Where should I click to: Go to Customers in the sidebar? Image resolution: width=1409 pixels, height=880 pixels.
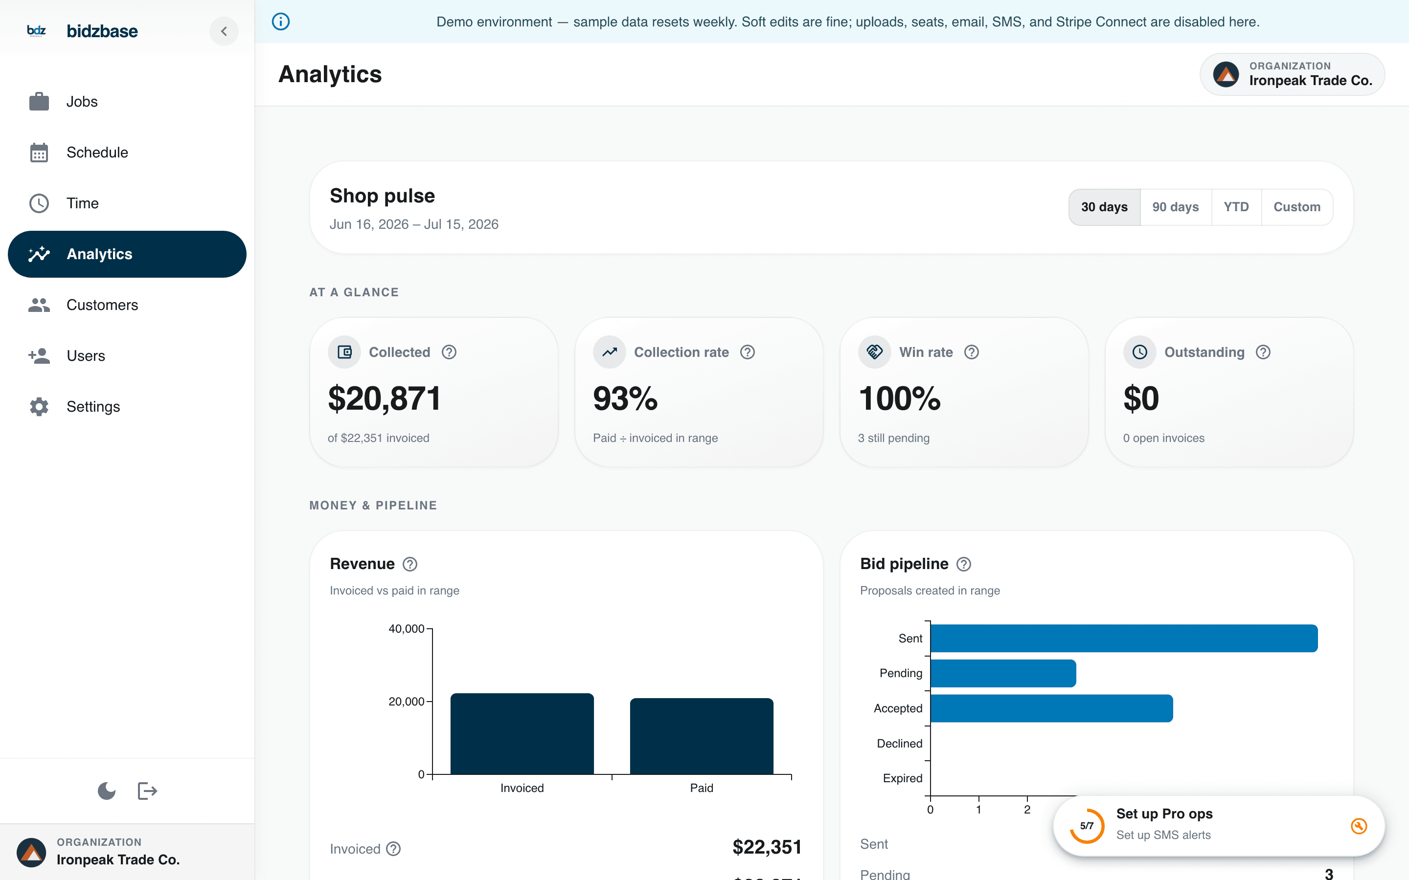coord(127,305)
